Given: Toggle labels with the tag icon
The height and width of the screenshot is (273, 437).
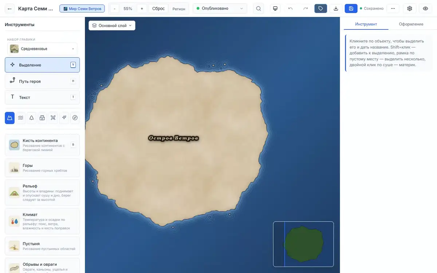Looking at the screenshot, I should [320, 8].
